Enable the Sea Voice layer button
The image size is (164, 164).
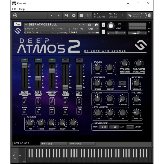(66, 60)
